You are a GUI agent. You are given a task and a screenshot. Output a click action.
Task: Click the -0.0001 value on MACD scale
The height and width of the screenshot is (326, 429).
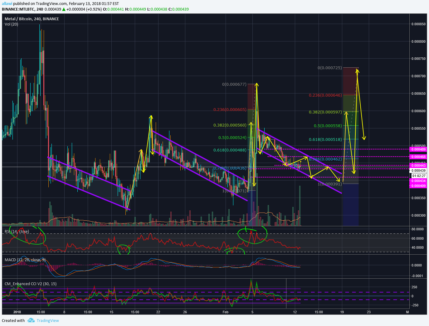tap(417, 276)
